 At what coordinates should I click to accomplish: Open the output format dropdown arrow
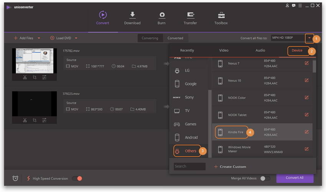point(310,38)
